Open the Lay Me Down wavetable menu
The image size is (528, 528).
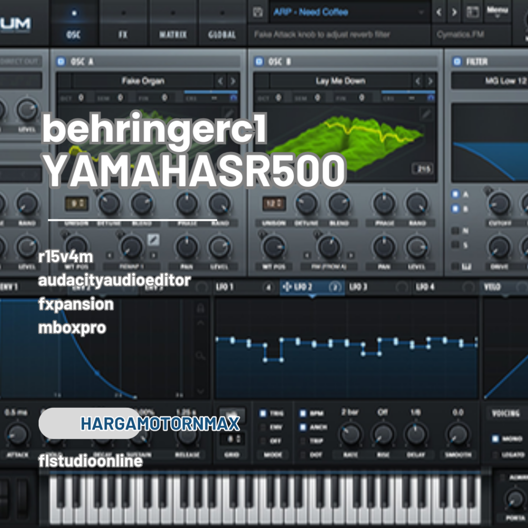(340, 81)
